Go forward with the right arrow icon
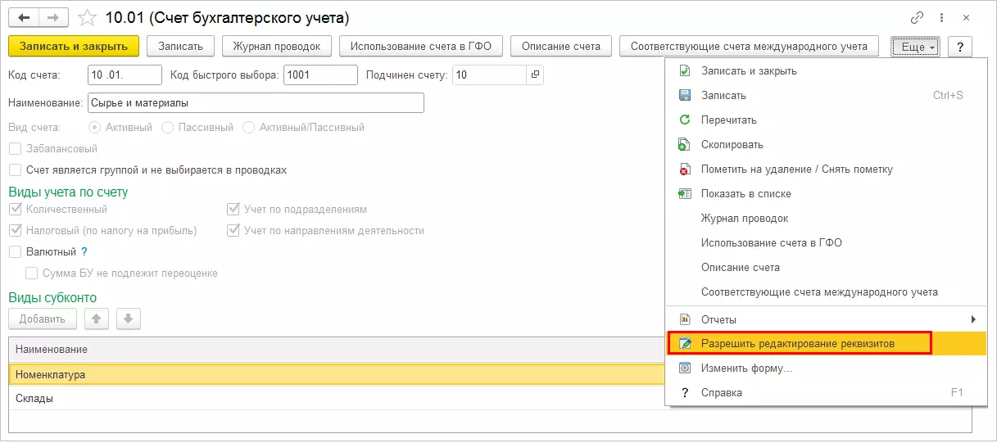 54,17
